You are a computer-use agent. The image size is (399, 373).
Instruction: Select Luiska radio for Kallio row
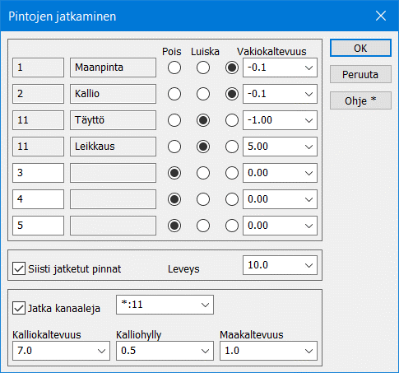[x=203, y=94]
